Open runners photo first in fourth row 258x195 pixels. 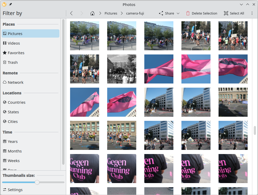(85, 135)
